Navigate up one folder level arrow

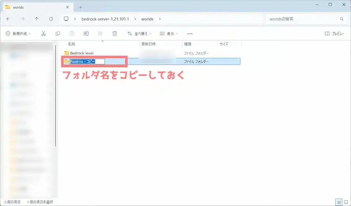coord(37,19)
